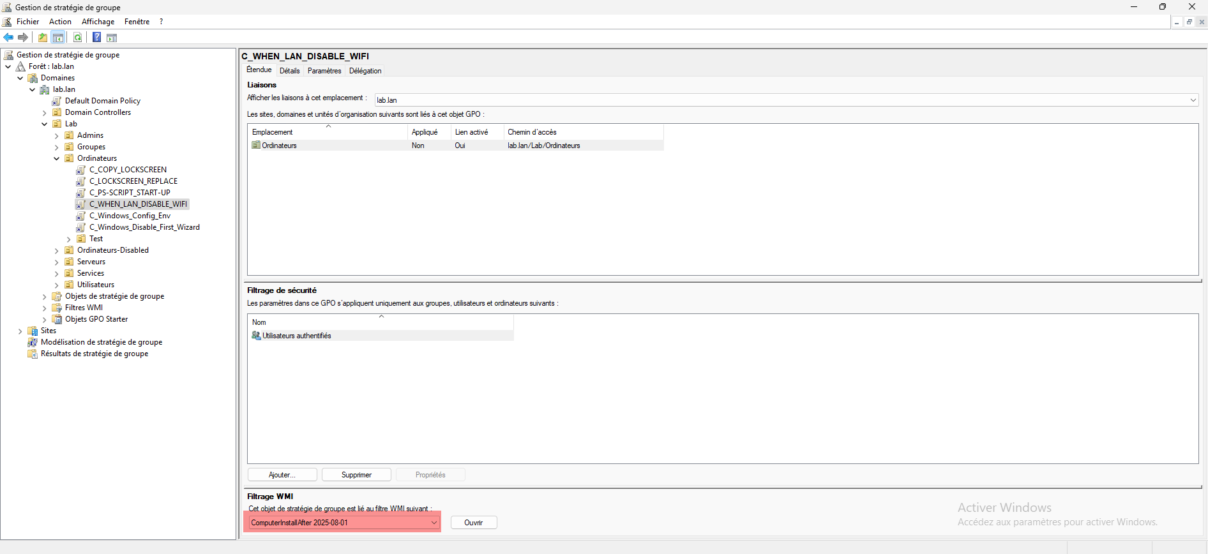Image resolution: width=1208 pixels, height=554 pixels.
Task: Open the Délégation tab
Action: click(365, 71)
